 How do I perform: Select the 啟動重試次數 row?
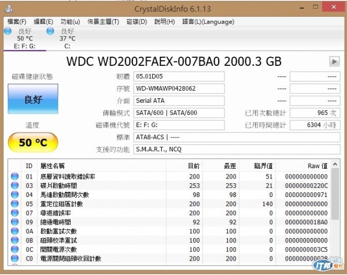pos(169,231)
